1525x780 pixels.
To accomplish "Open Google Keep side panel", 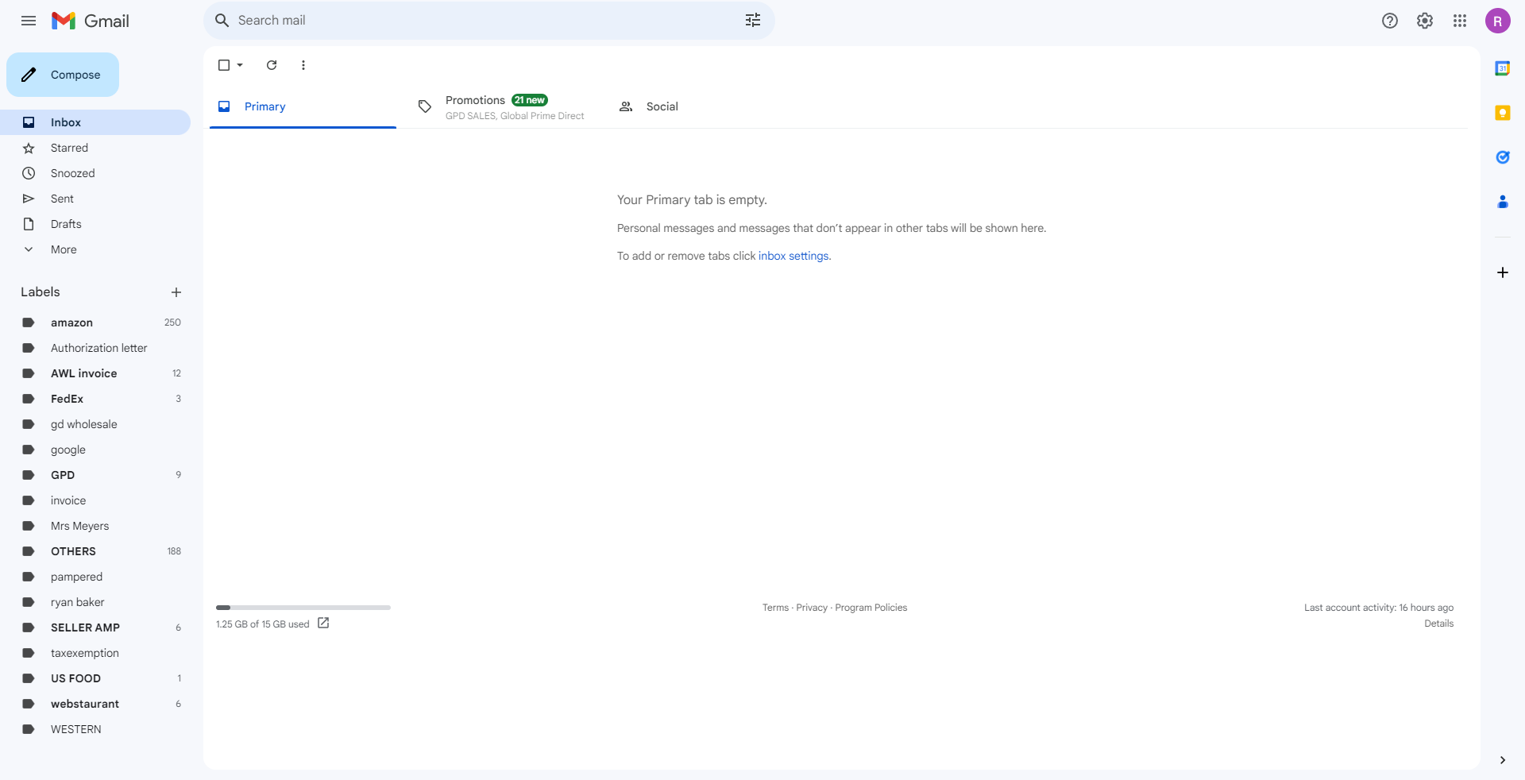I will 1503,113.
